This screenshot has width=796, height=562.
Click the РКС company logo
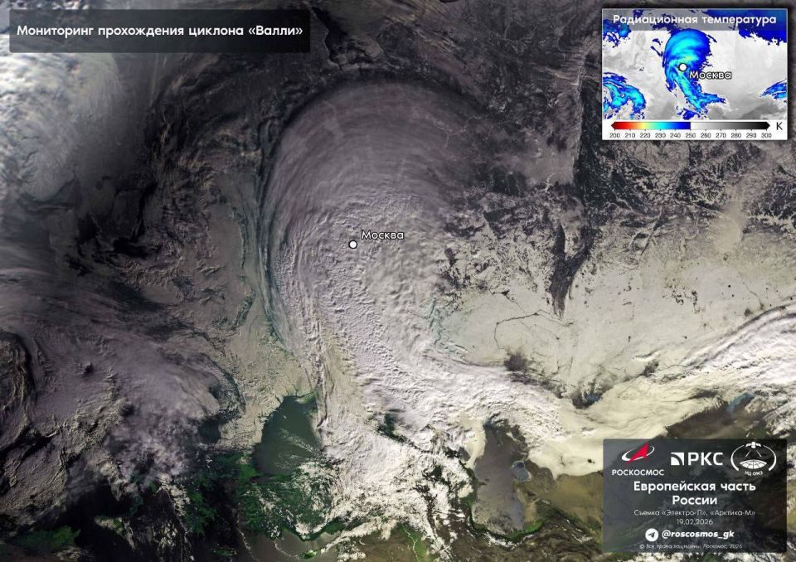(696, 459)
